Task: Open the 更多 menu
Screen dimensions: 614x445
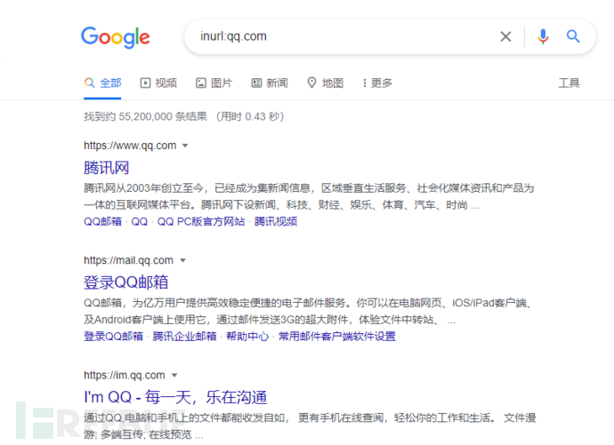Action: tap(377, 83)
